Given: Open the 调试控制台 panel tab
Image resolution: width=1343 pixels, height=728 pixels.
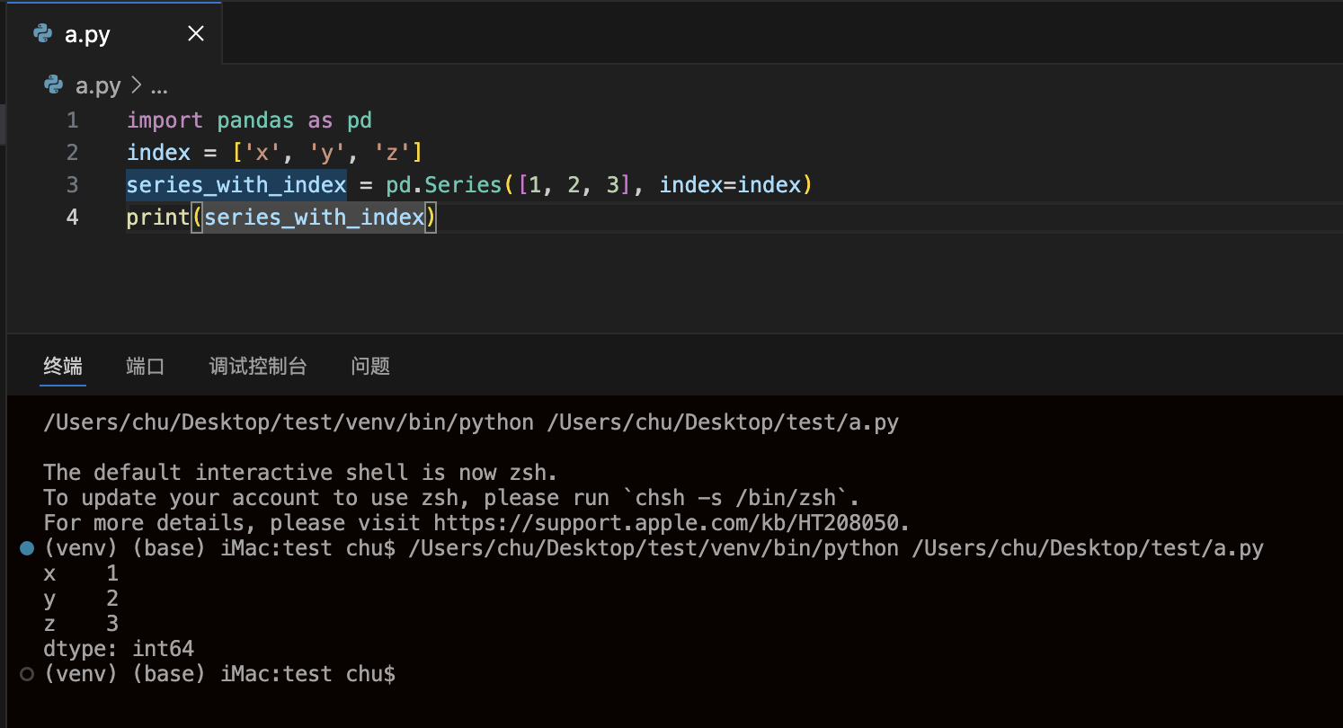Looking at the screenshot, I should point(258,366).
